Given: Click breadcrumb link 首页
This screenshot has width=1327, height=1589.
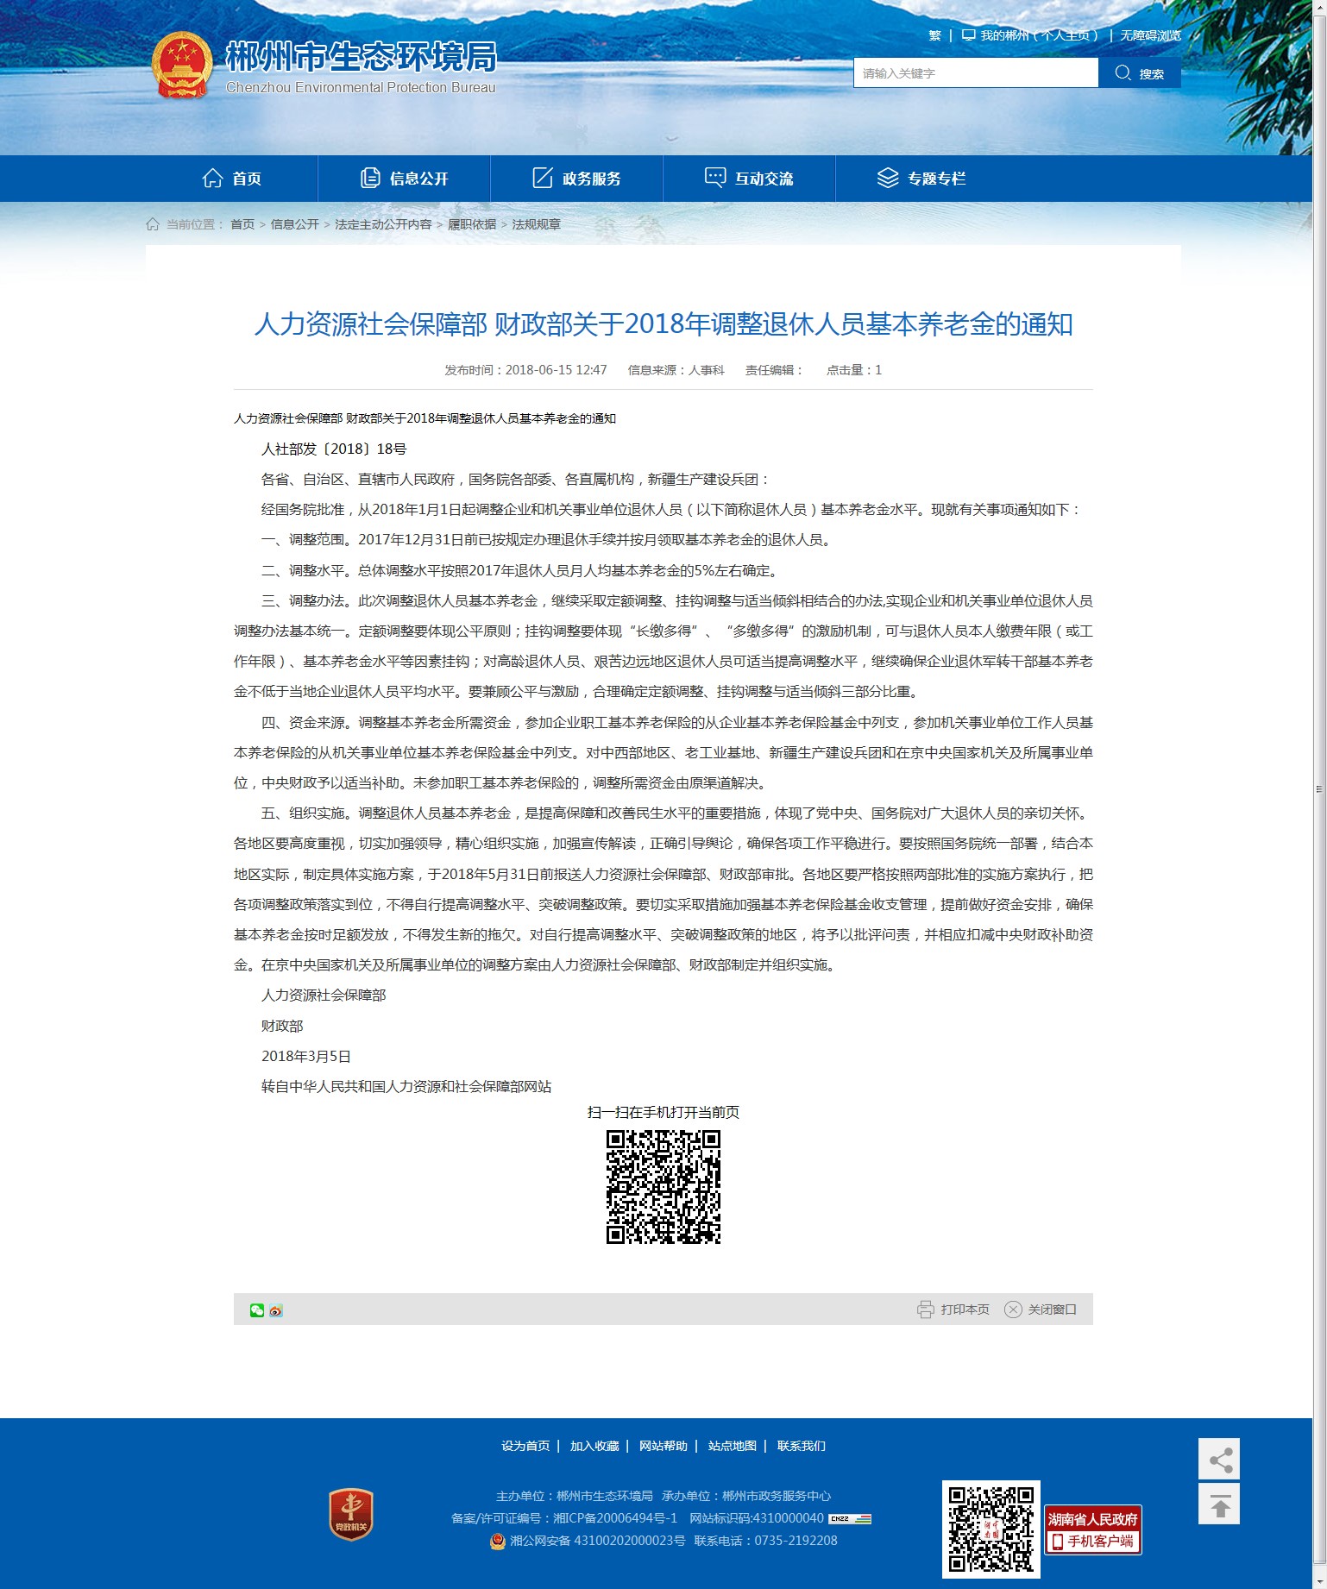Looking at the screenshot, I should (242, 224).
